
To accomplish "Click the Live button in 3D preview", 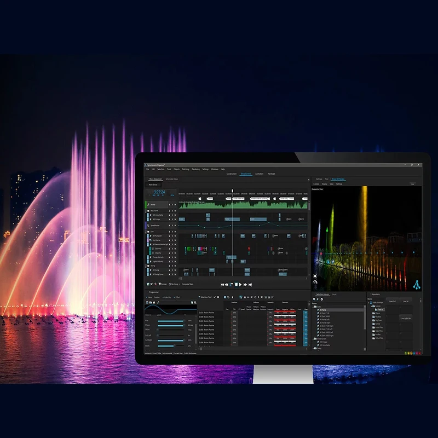I will tap(412, 184).
